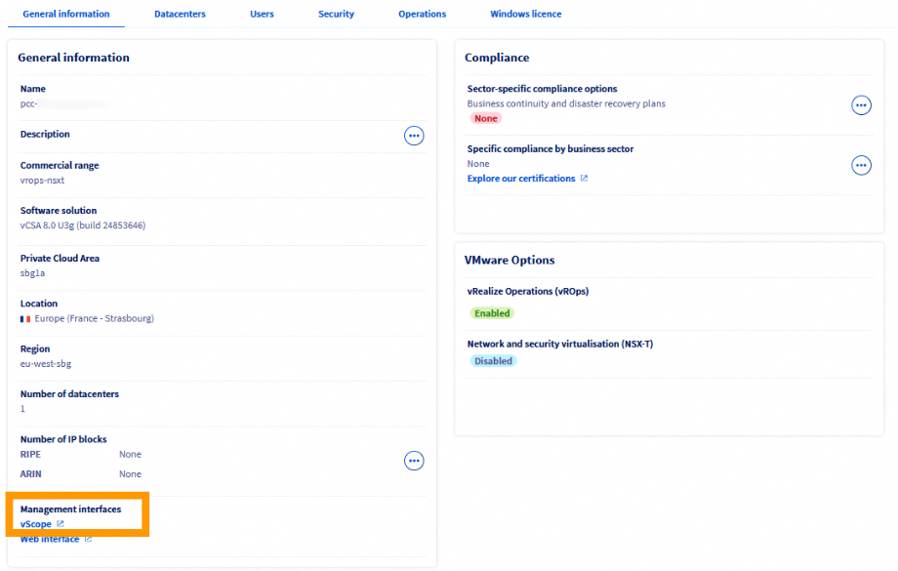Open the IP blocks ellipsis menu
This screenshot has width=898, height=571.
point(414,461)
